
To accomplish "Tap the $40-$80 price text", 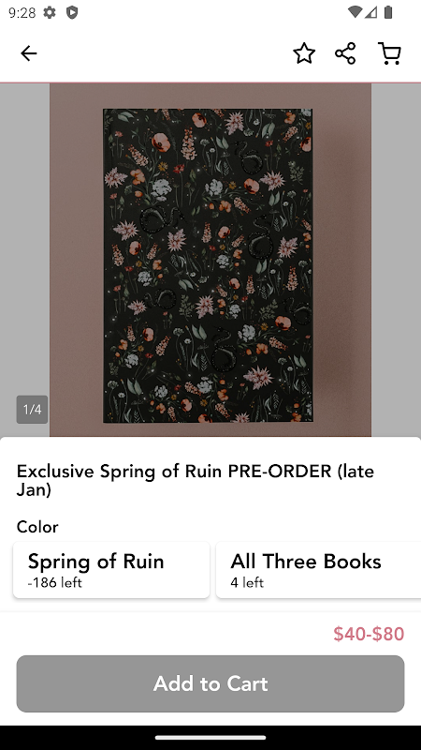I will coord(369,634).
